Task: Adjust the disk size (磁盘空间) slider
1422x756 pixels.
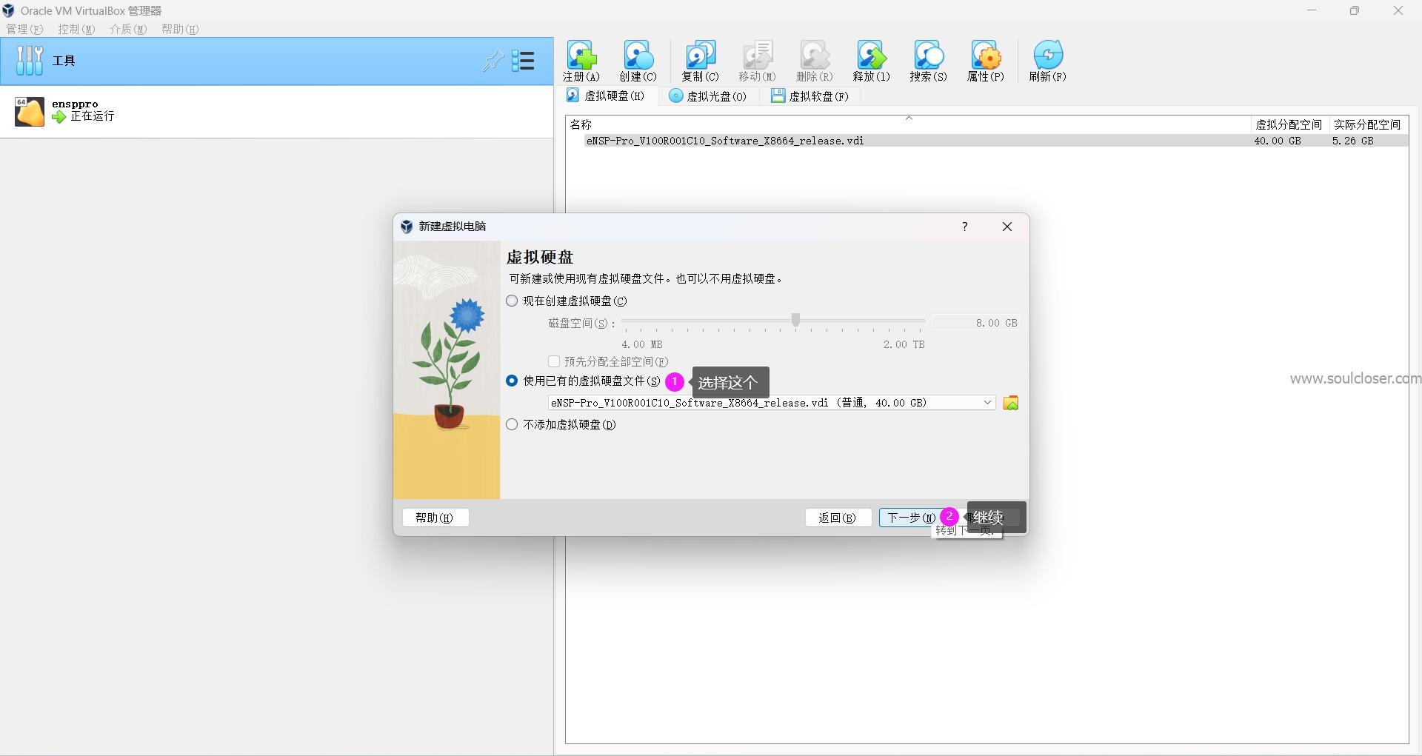Action: [x=795, y=320]
